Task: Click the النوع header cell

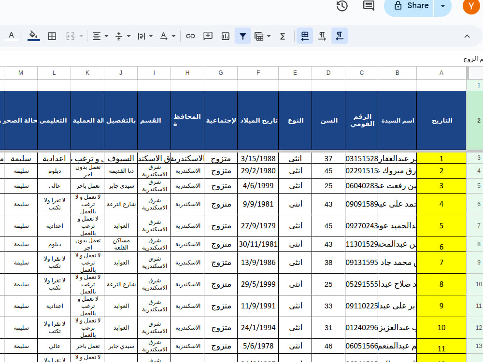Action: click(295, 120)
